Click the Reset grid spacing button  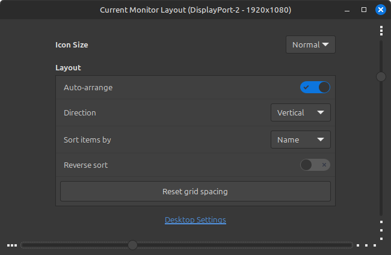click(x=195, y=191)
